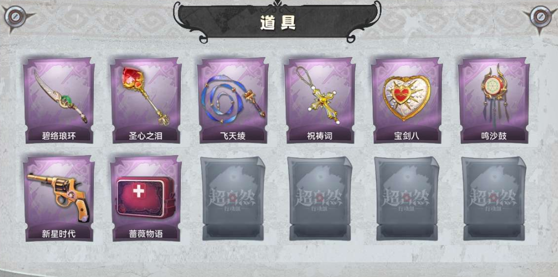Click the 蔷薇物语 name label

click(x=146, y=234)
